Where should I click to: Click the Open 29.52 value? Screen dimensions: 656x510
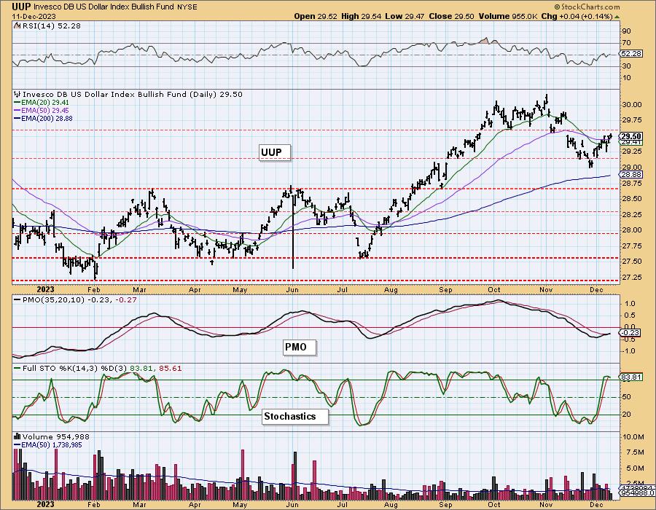(x=316, y=17)
